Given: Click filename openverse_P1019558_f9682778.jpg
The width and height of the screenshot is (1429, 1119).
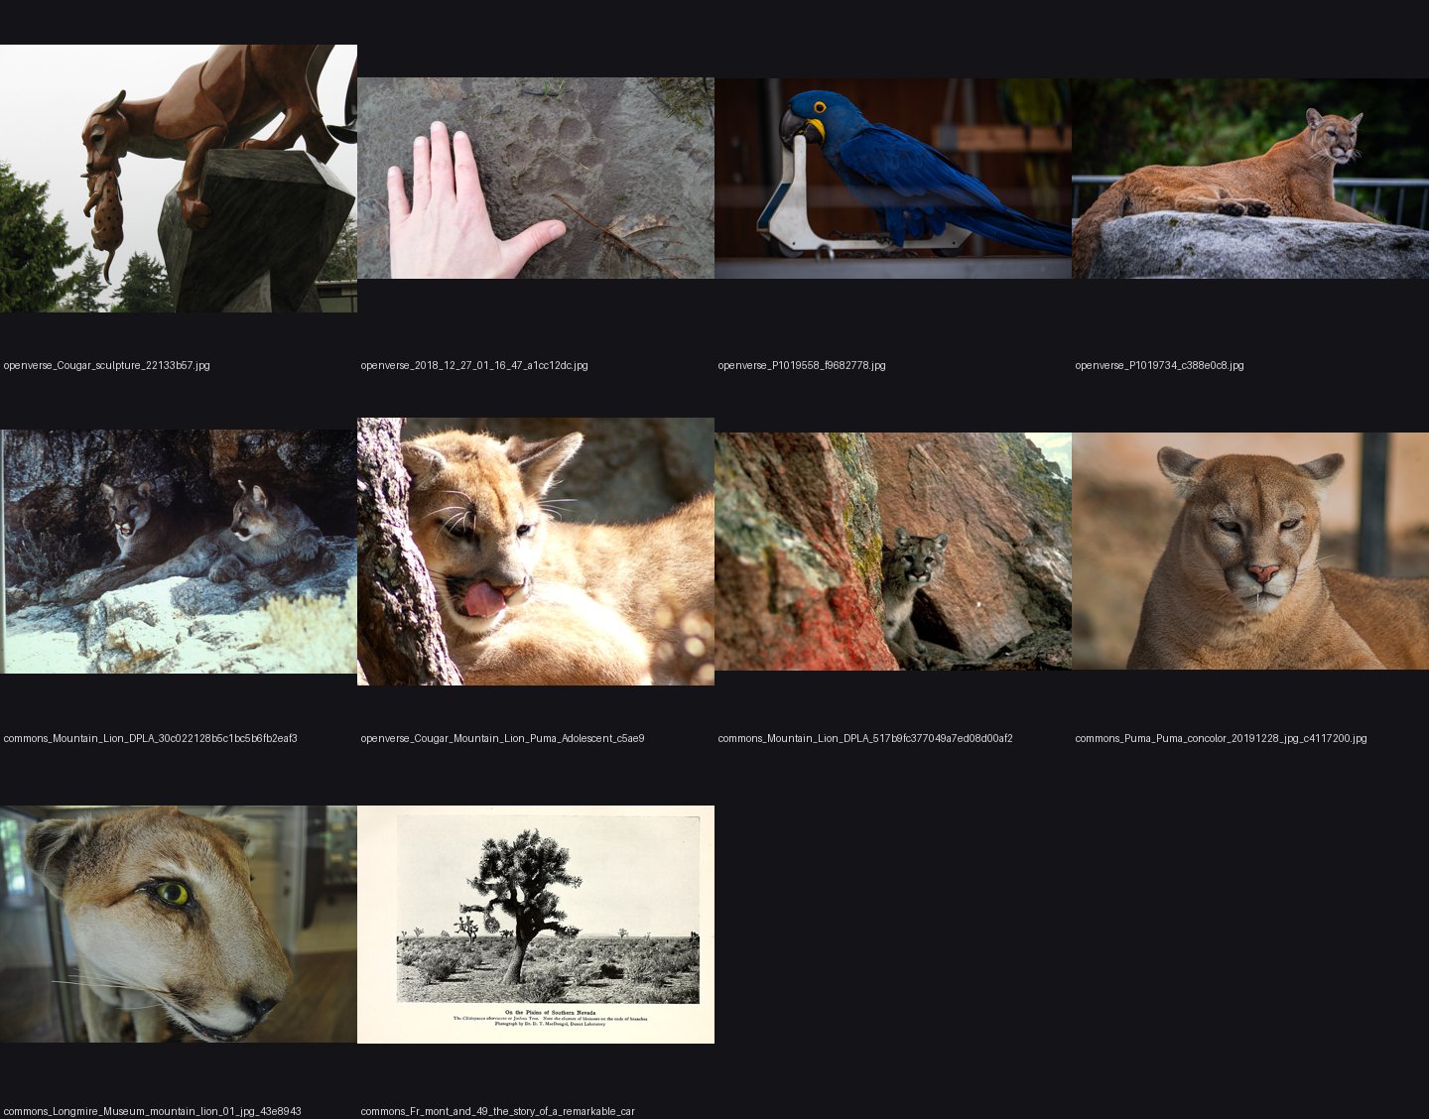Looking at the screenshot, I should tap(802, 365).
